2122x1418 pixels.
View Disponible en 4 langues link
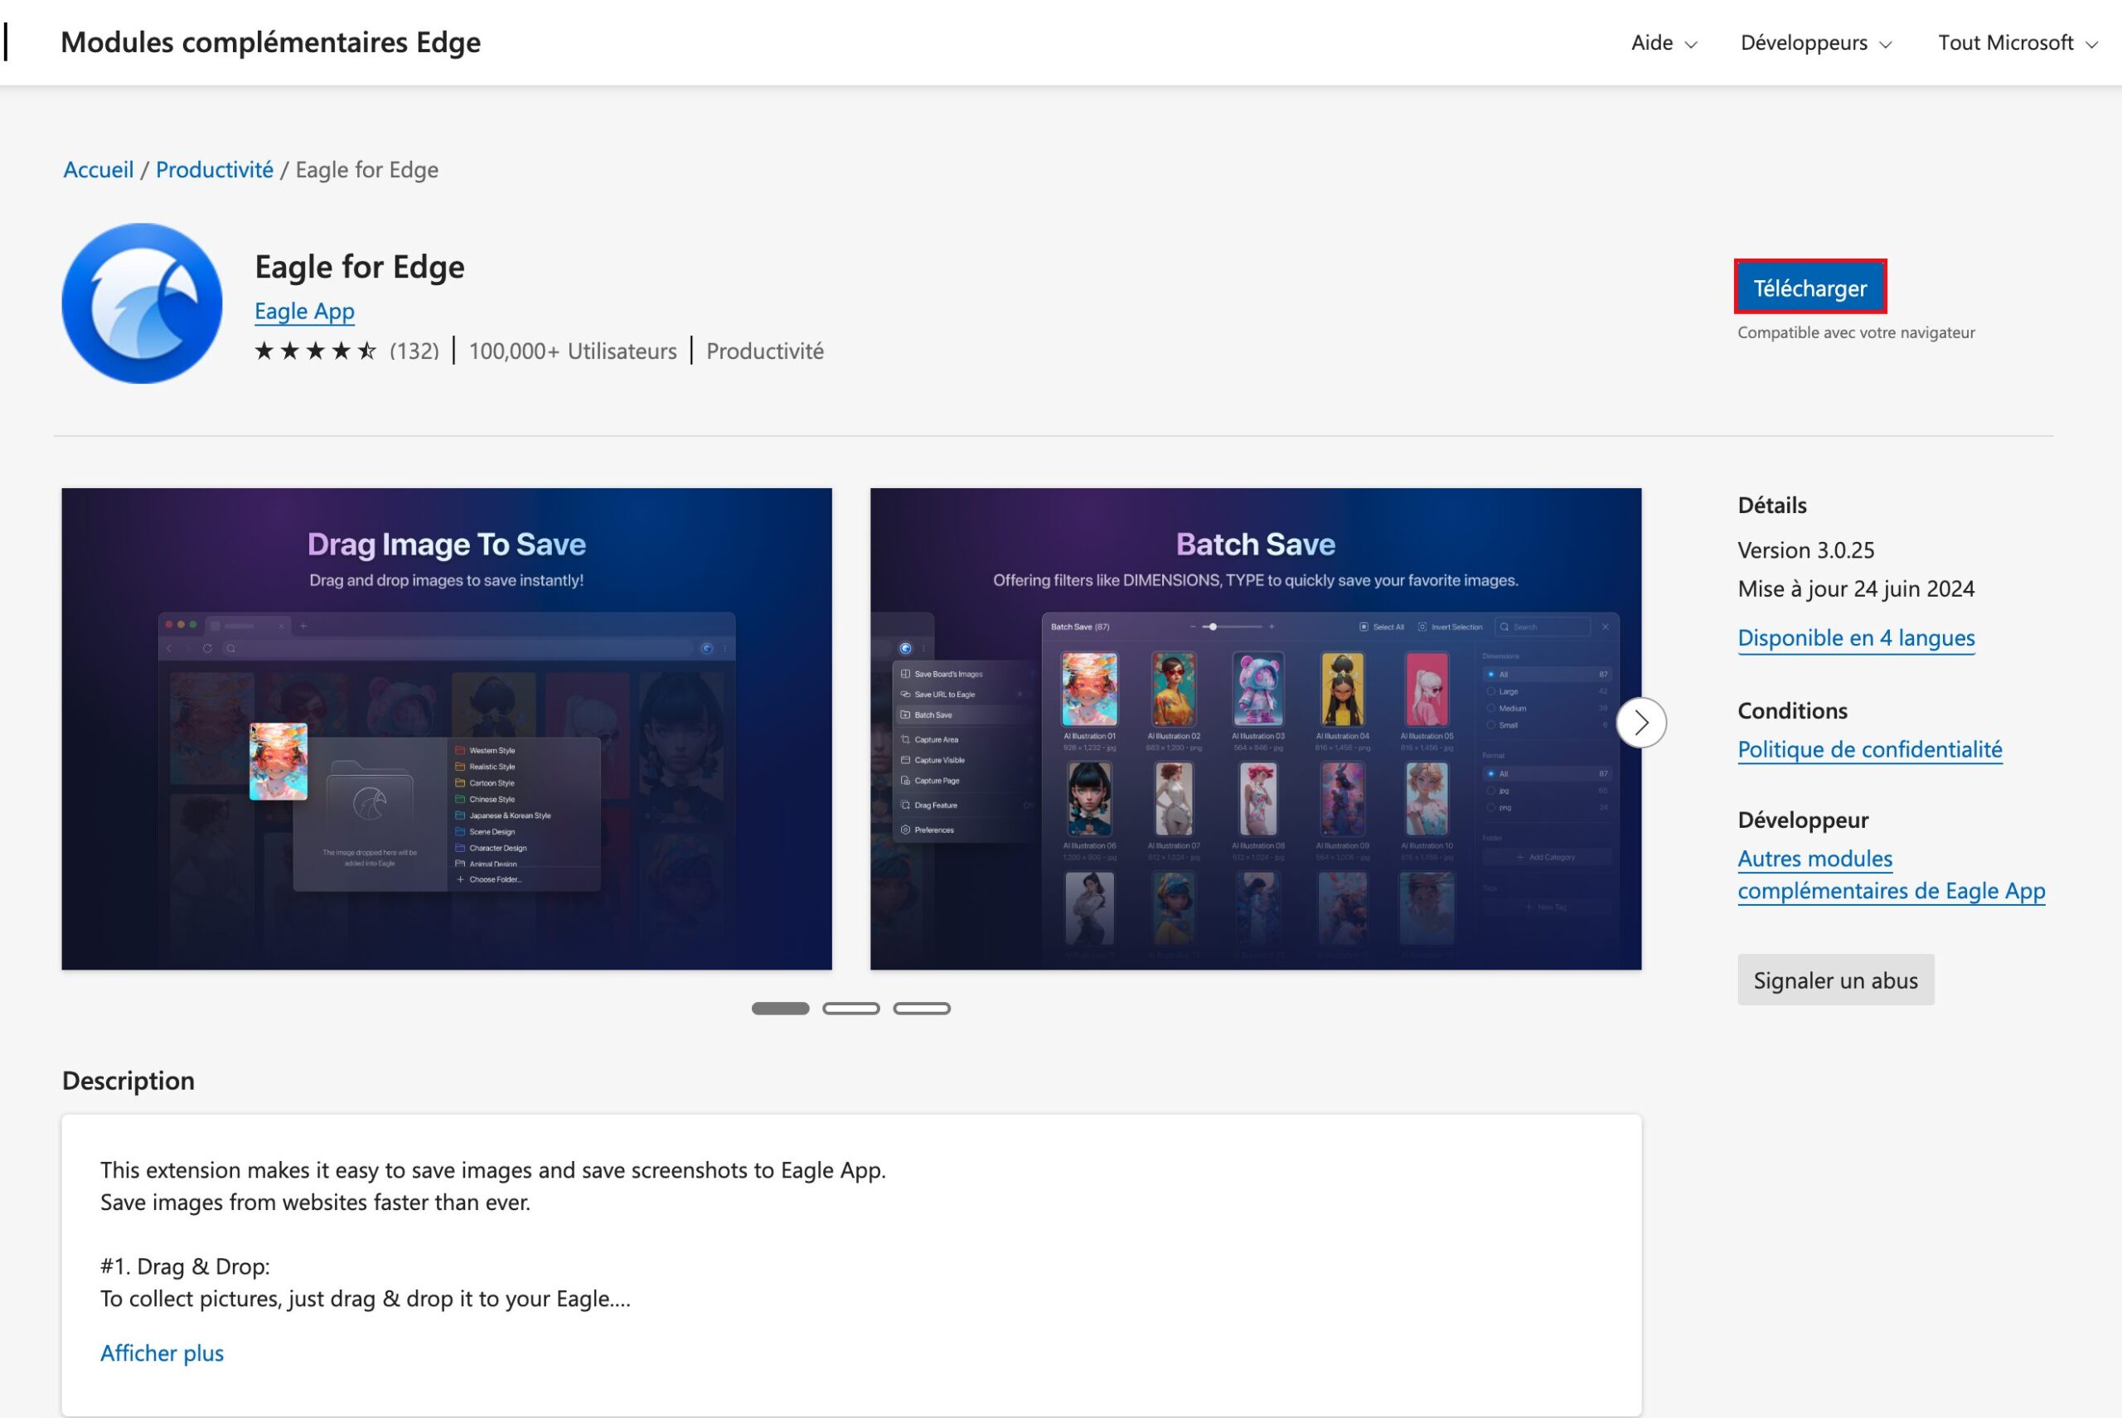pyautogui.click(x=1856, y=637)
